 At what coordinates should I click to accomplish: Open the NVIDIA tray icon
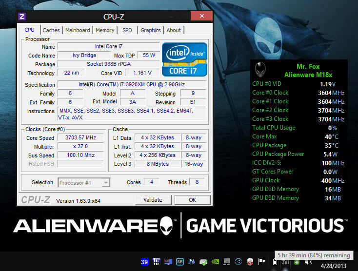(x=215, y=262)
